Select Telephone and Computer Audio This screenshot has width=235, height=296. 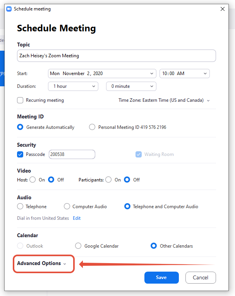pyautogui.click(x=127, y=206)
